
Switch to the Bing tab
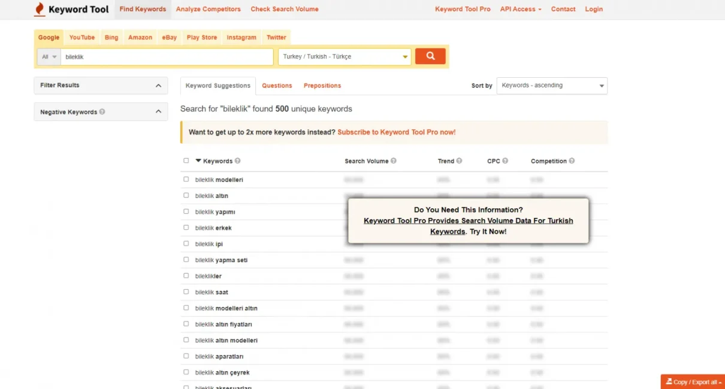point(111,37)
